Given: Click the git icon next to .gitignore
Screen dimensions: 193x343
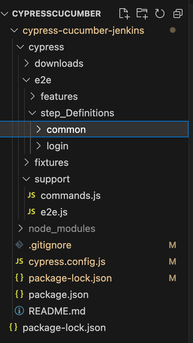Looking at the screenshot, I should pos(19,245).
